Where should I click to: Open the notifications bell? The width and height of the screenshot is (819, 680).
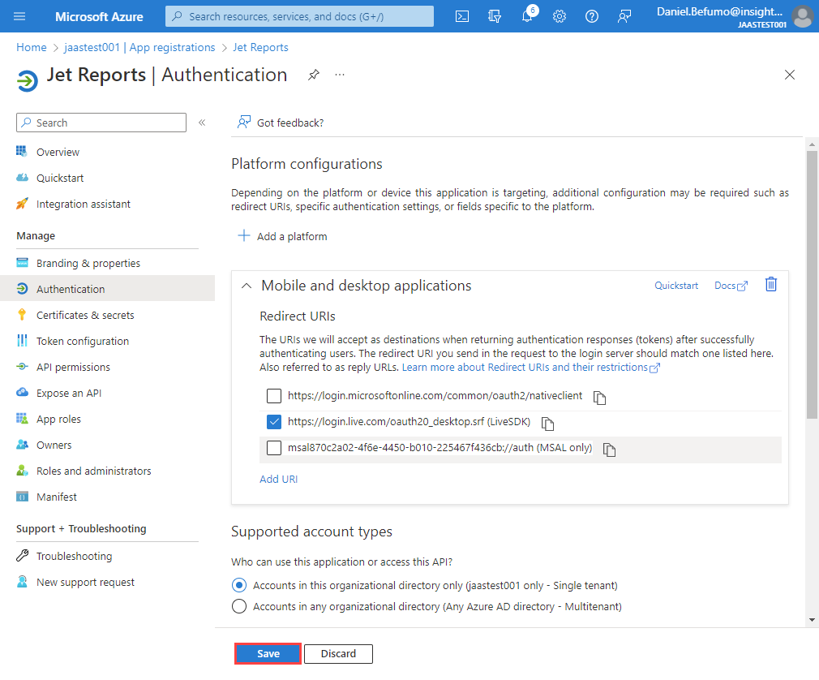pos(528,15)
